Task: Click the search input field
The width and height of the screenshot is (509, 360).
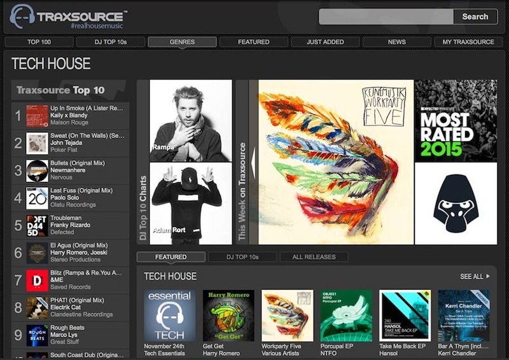Action: click(x=386, y=17)
